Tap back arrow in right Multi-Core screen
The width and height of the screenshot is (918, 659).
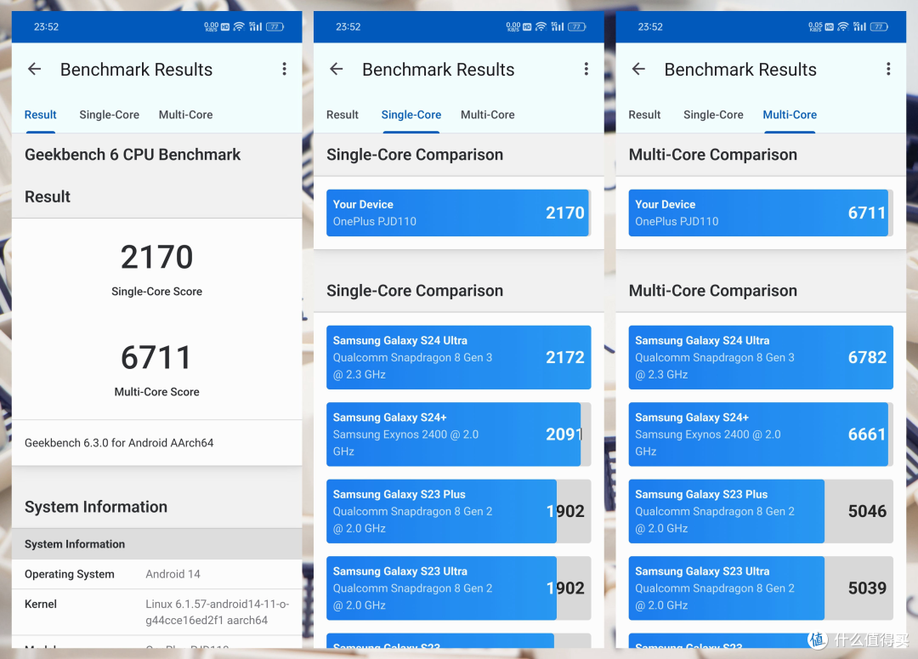[638, 69]
